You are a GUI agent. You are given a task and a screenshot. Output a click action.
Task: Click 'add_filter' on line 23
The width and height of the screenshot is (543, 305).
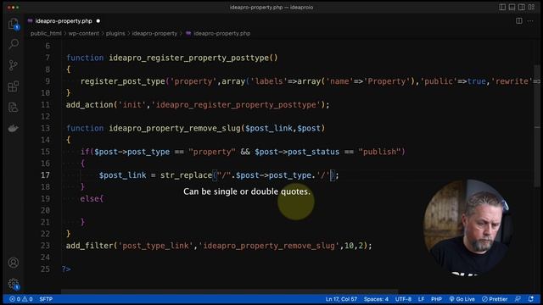coord(90,246)
